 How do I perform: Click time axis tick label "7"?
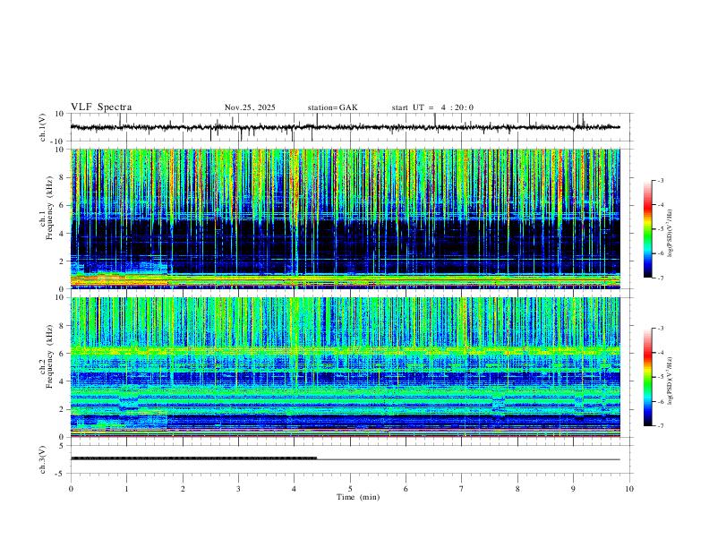pyautogui.click(x=462, y=489)
